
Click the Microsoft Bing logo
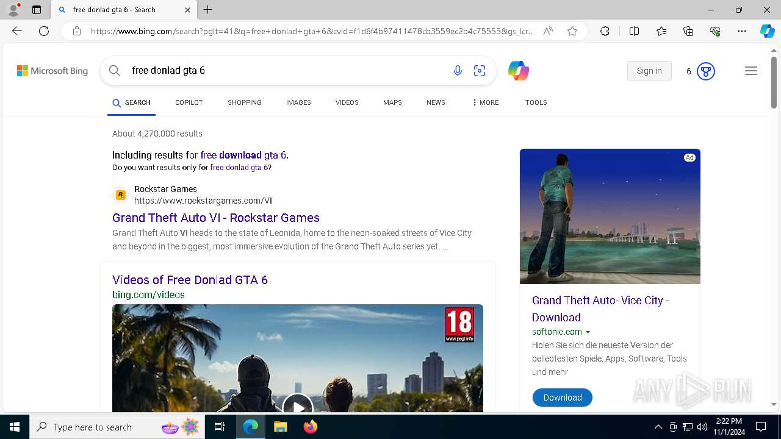pyautogui.click(x=52, y=71)
